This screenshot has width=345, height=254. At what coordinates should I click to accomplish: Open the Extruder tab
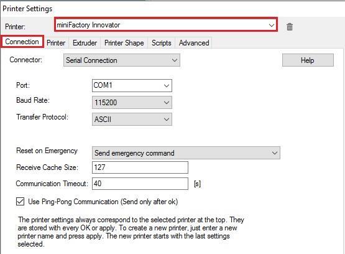(x=85, y=43)
